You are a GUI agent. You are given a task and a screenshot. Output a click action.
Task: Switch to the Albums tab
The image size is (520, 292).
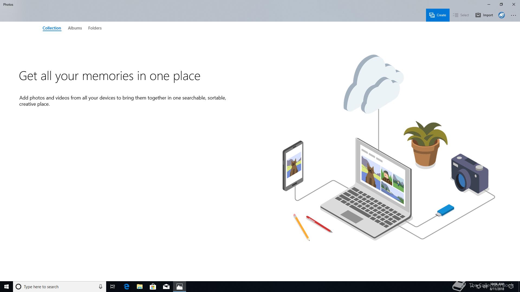(75, 28)
